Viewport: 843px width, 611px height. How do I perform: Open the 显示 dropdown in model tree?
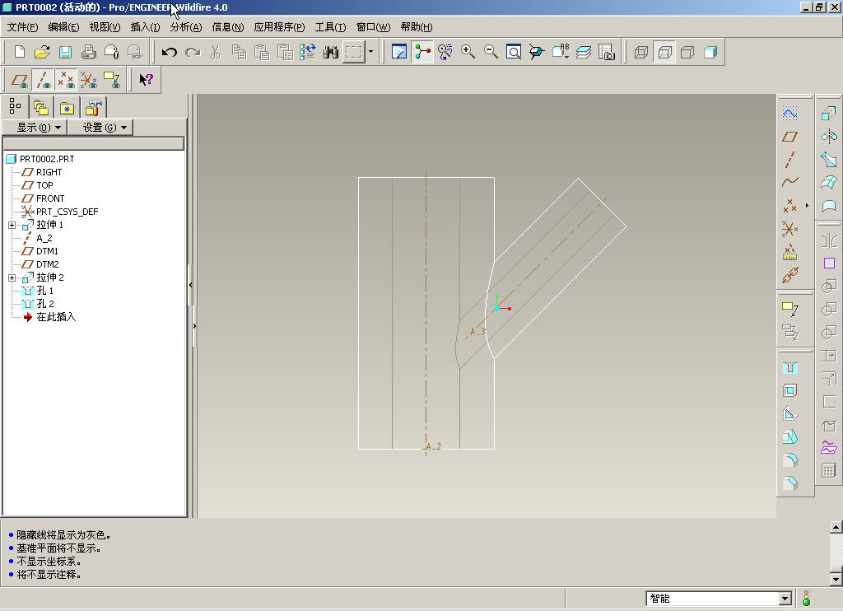click(x=38, y=127)
